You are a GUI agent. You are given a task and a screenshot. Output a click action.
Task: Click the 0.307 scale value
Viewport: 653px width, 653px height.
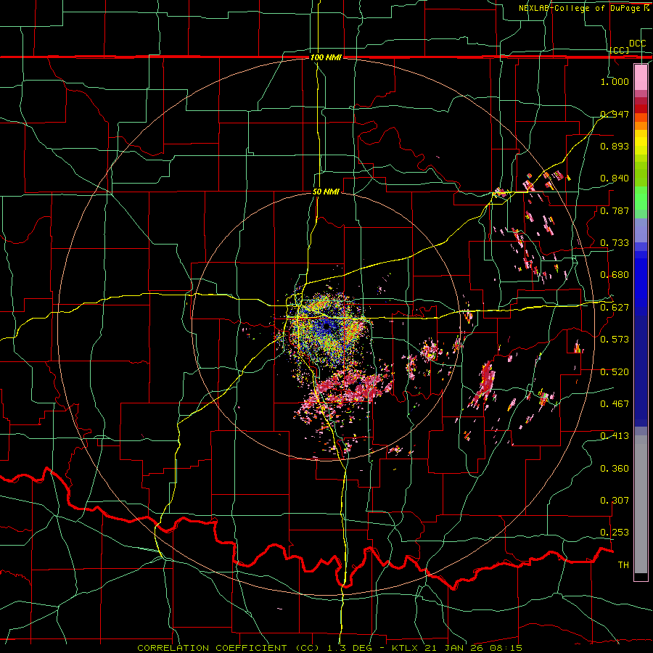[615, 501]
